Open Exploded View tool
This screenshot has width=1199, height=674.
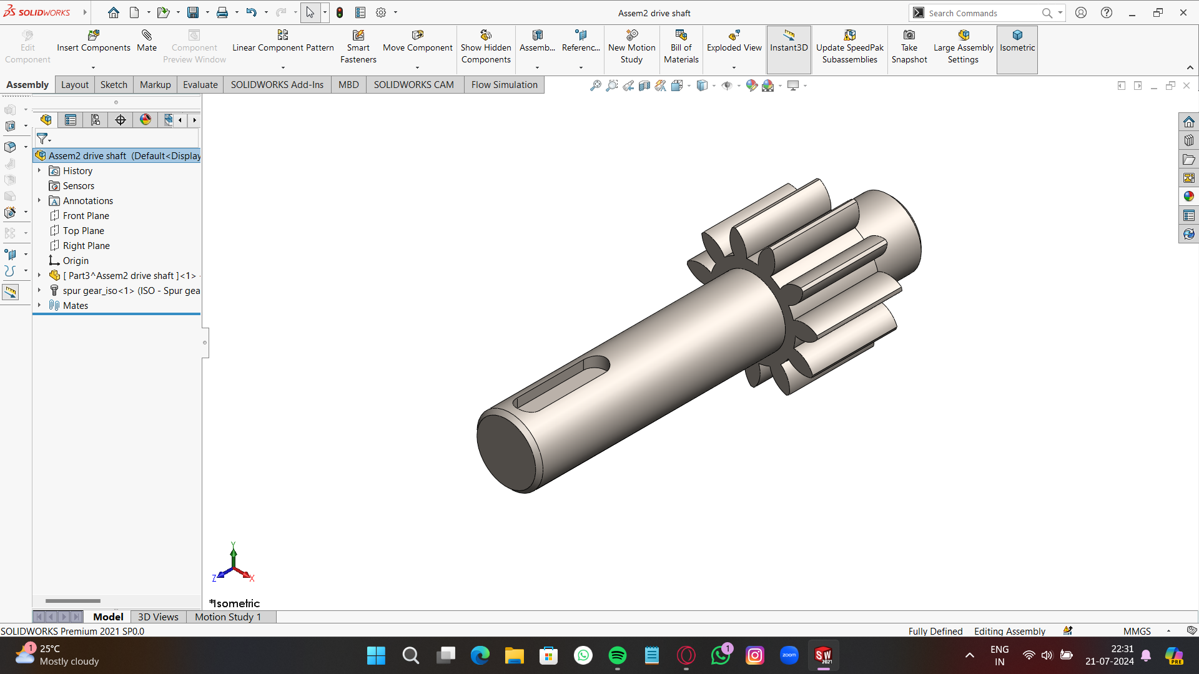click(734, 41)
